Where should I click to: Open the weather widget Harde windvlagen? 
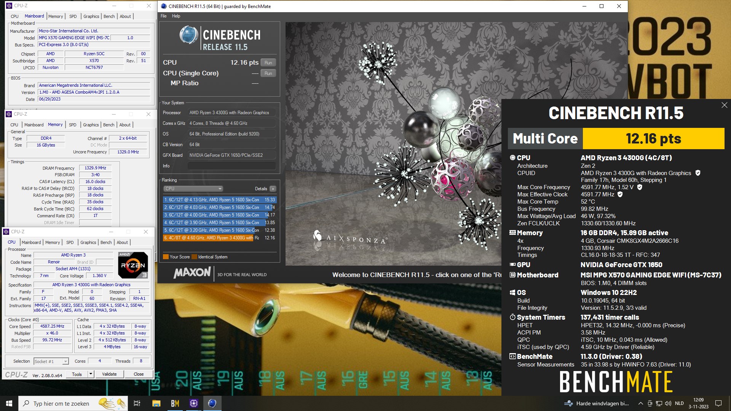coord(597,403)
